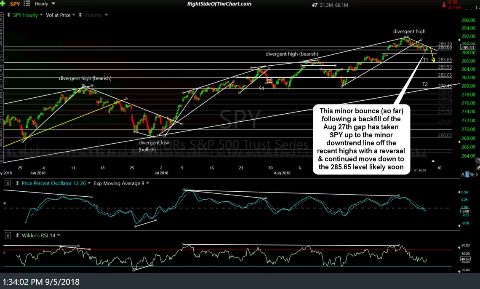The height and width of the screenshot is (289, 480).
Task: Open the Vol at Price dropdown arrow
Action: [x=74, y=15]
